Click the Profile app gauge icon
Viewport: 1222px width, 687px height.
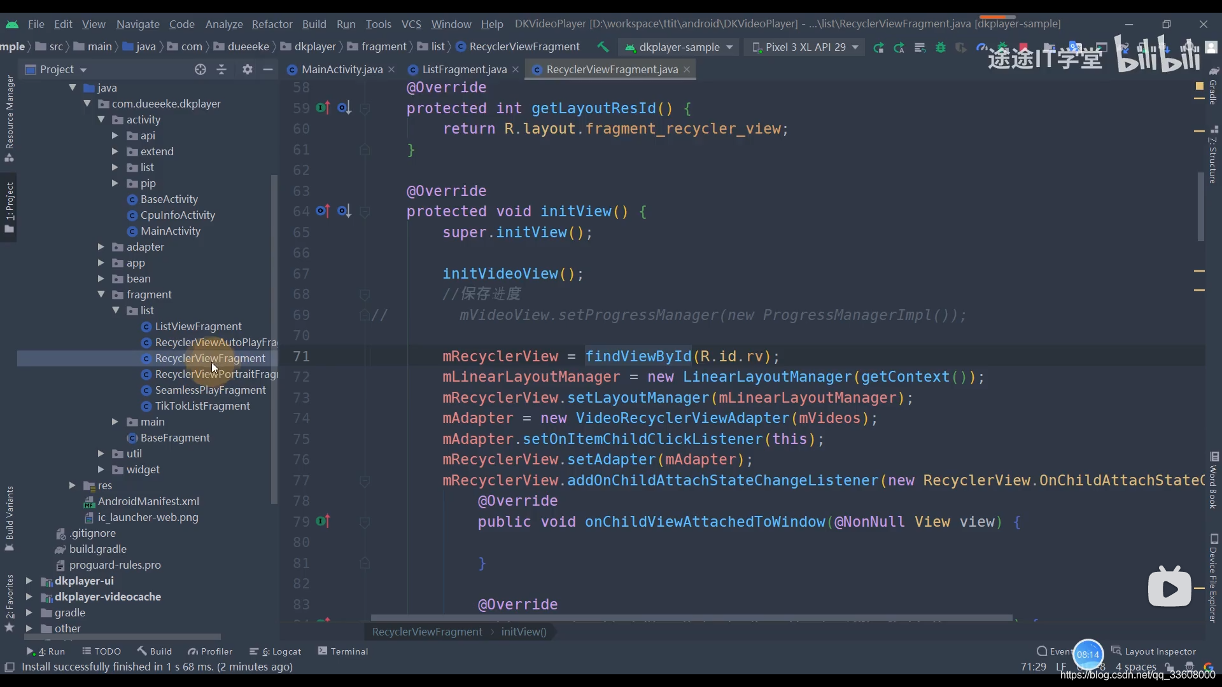[981, 48]
